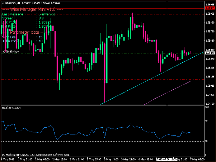Image resolution: width=216 pixels, height=162 pixels.
Task: Click the 3 May 13:00 time axis label
Action: (111, 159)
